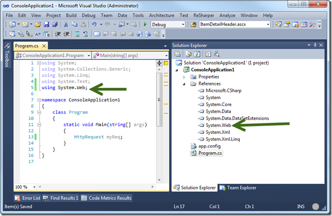The height and width of the screenshot is (216, 332).
Task: Click the Add New Item toolbar icon
Action: click(x=25, y=25)
